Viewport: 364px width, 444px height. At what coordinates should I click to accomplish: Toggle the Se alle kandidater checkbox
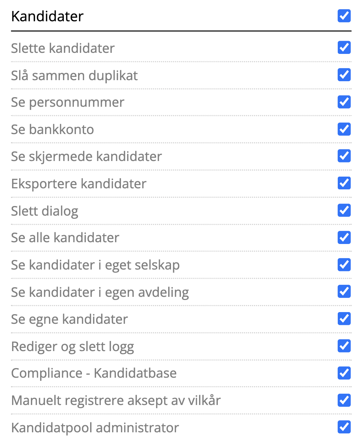[344, 238]
